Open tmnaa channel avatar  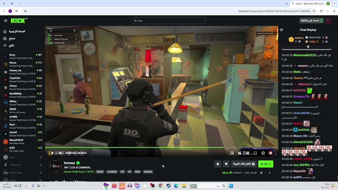[56, 166]
